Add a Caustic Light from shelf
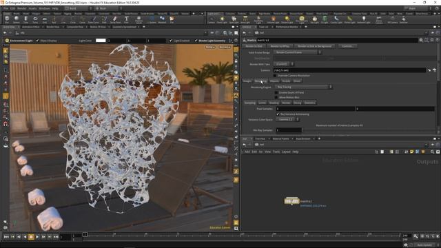Screen dimensions: 441x248 pos(336,19)
